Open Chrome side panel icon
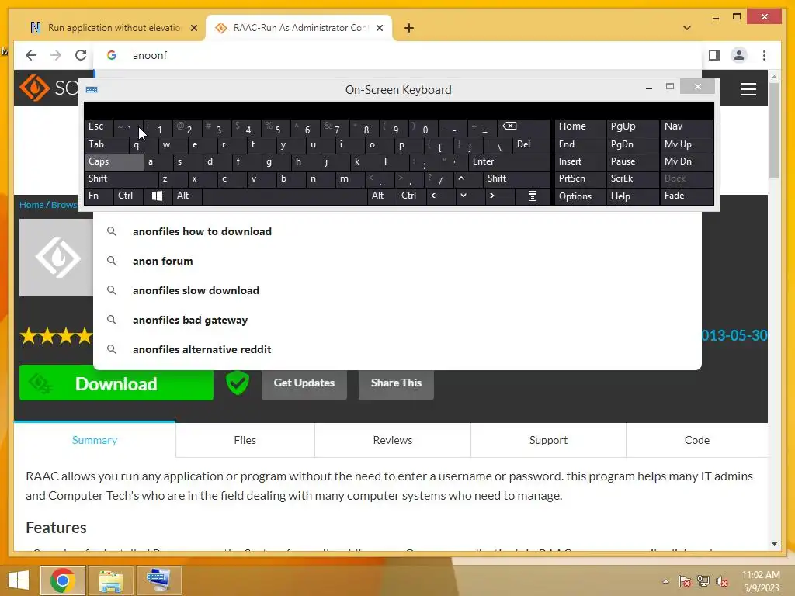 [x=714, y=55]
